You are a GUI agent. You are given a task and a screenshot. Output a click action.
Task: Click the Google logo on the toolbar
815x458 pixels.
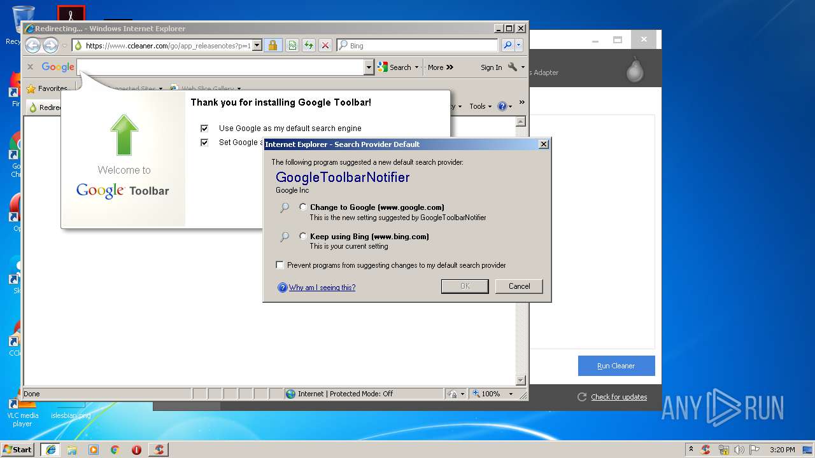pos(58,67)
